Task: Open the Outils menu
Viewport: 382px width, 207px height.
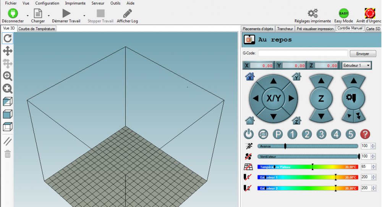Action: click(x=115, y=3)
